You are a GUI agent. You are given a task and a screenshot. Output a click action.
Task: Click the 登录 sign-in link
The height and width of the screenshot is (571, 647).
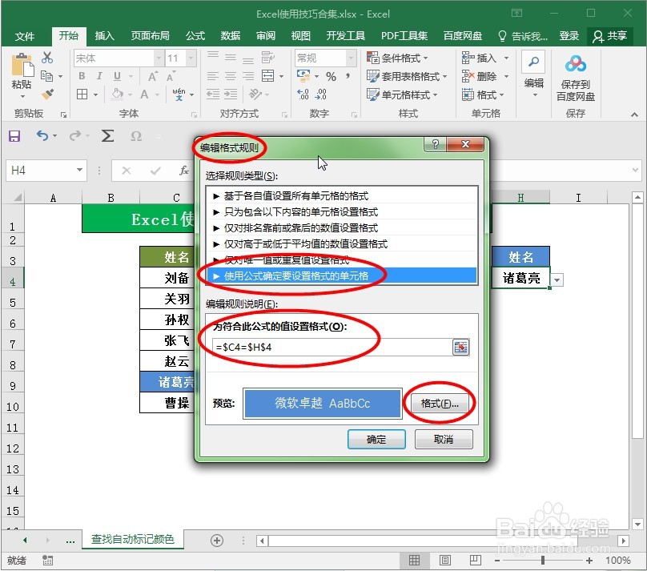tap(569, 36)
